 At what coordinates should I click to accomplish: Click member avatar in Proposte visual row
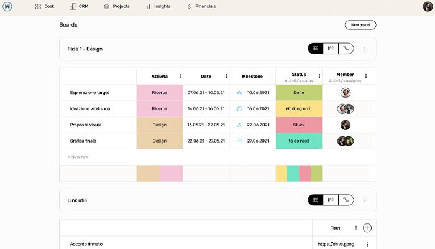point(346,125)
